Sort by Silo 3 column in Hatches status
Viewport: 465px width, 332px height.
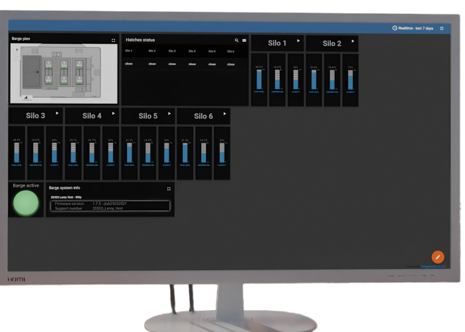click(x=172, y=51)
